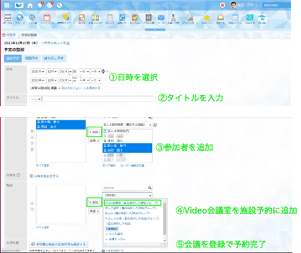Click the home icon in header
Image resolution: width=301 pixels, height=253 pixels.
(x=30, y=5)
